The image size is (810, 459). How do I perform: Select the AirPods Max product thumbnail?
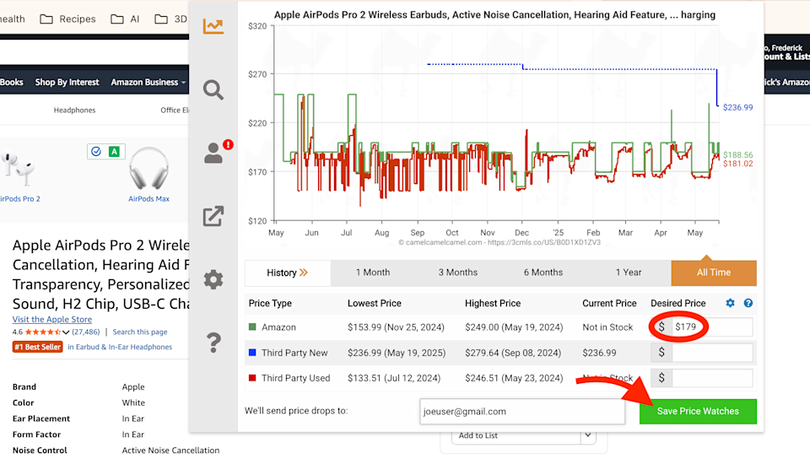click(148, 174)
